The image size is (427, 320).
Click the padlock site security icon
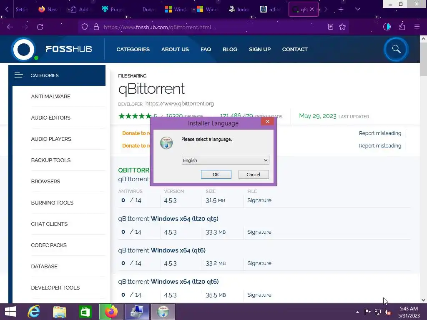click(x=96, y=27)
